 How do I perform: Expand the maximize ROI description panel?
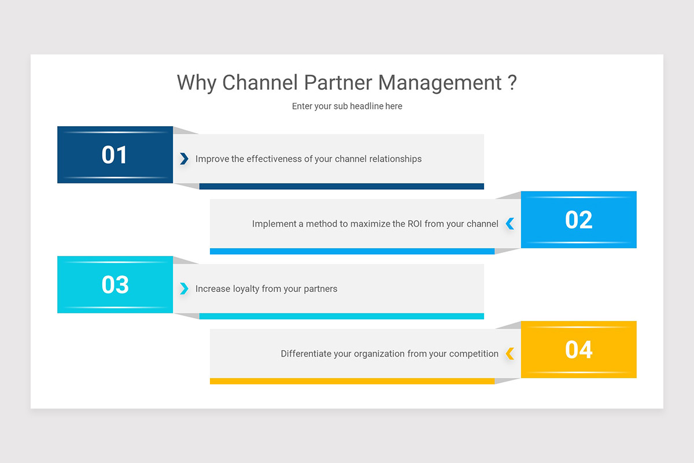pos(364,223)
